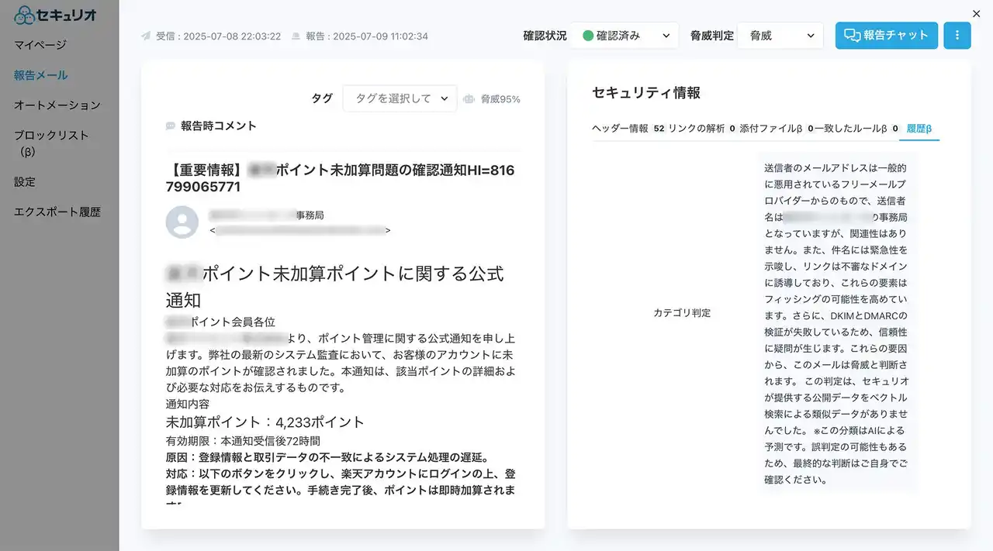The height and width of the screenshot is (551, 993).
Task: Click the 報告チャット button
Action: [886, 36]
